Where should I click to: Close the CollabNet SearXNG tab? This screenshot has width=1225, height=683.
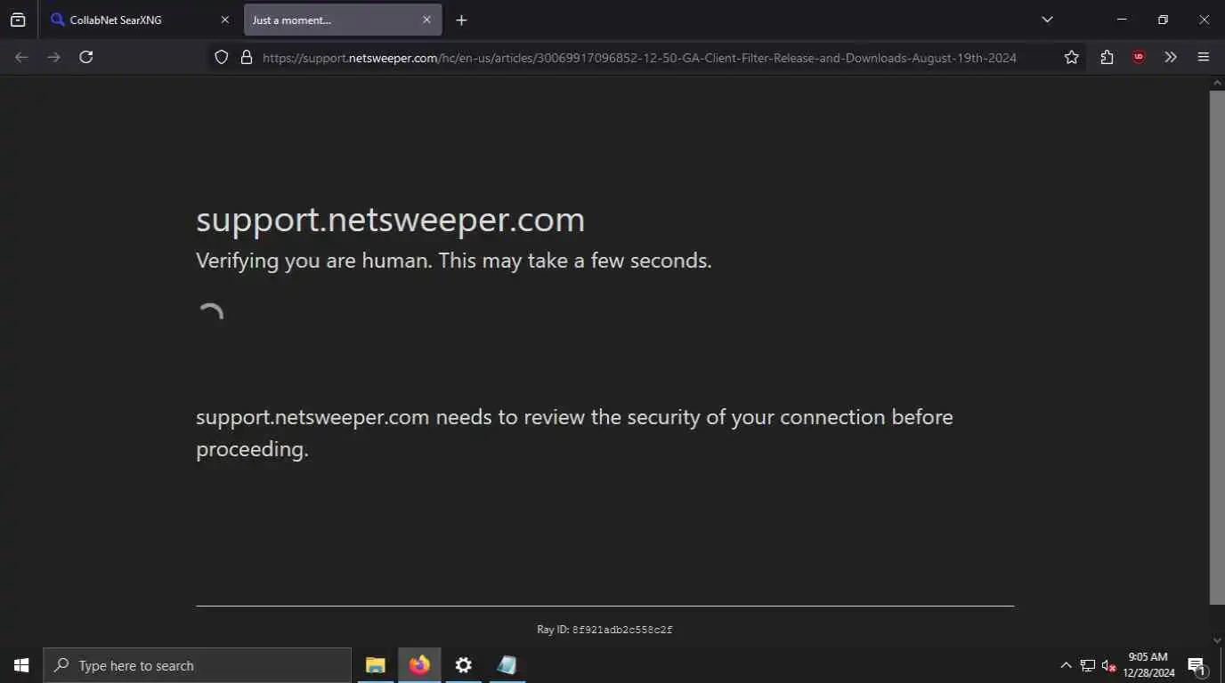[224, 20]
